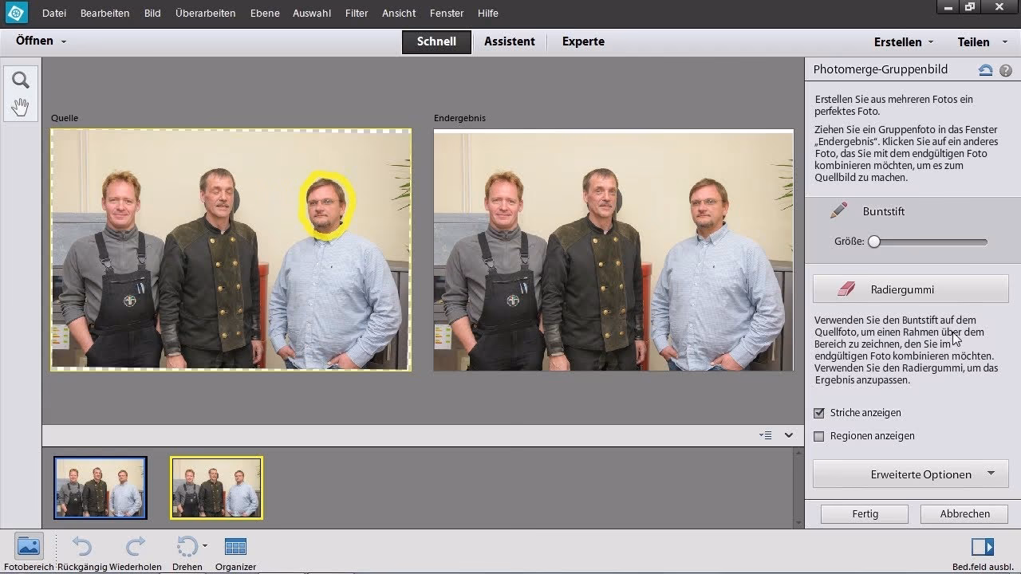
Task: Select the Zoom magnifier tool
Action: tap(21, 80)
